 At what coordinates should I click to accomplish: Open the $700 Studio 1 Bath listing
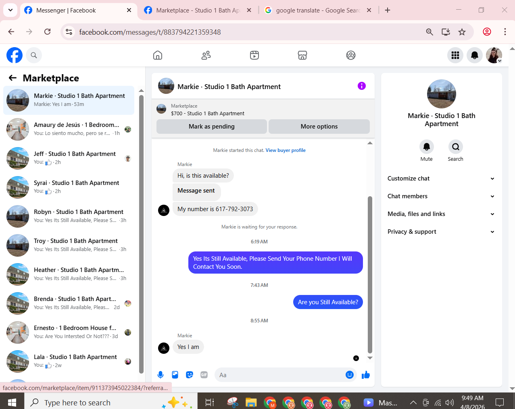coord(208,114)
